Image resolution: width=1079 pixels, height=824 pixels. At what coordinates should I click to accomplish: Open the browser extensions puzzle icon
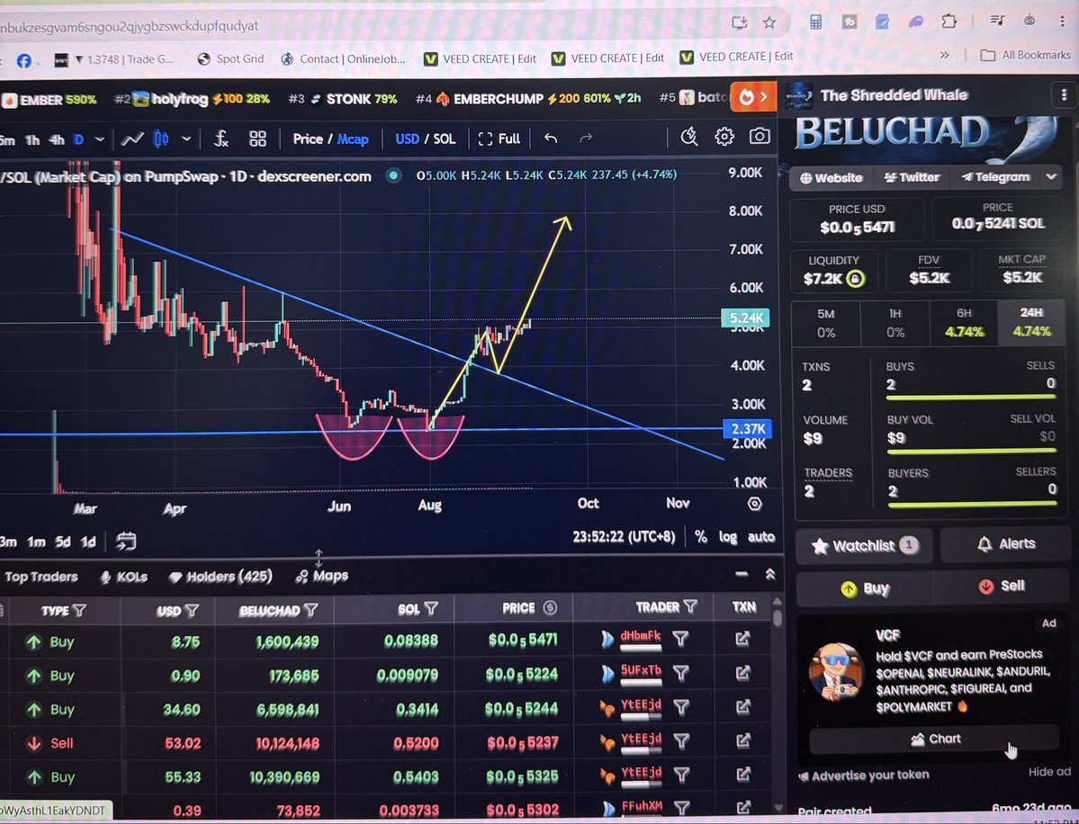[x=949, y=22]
